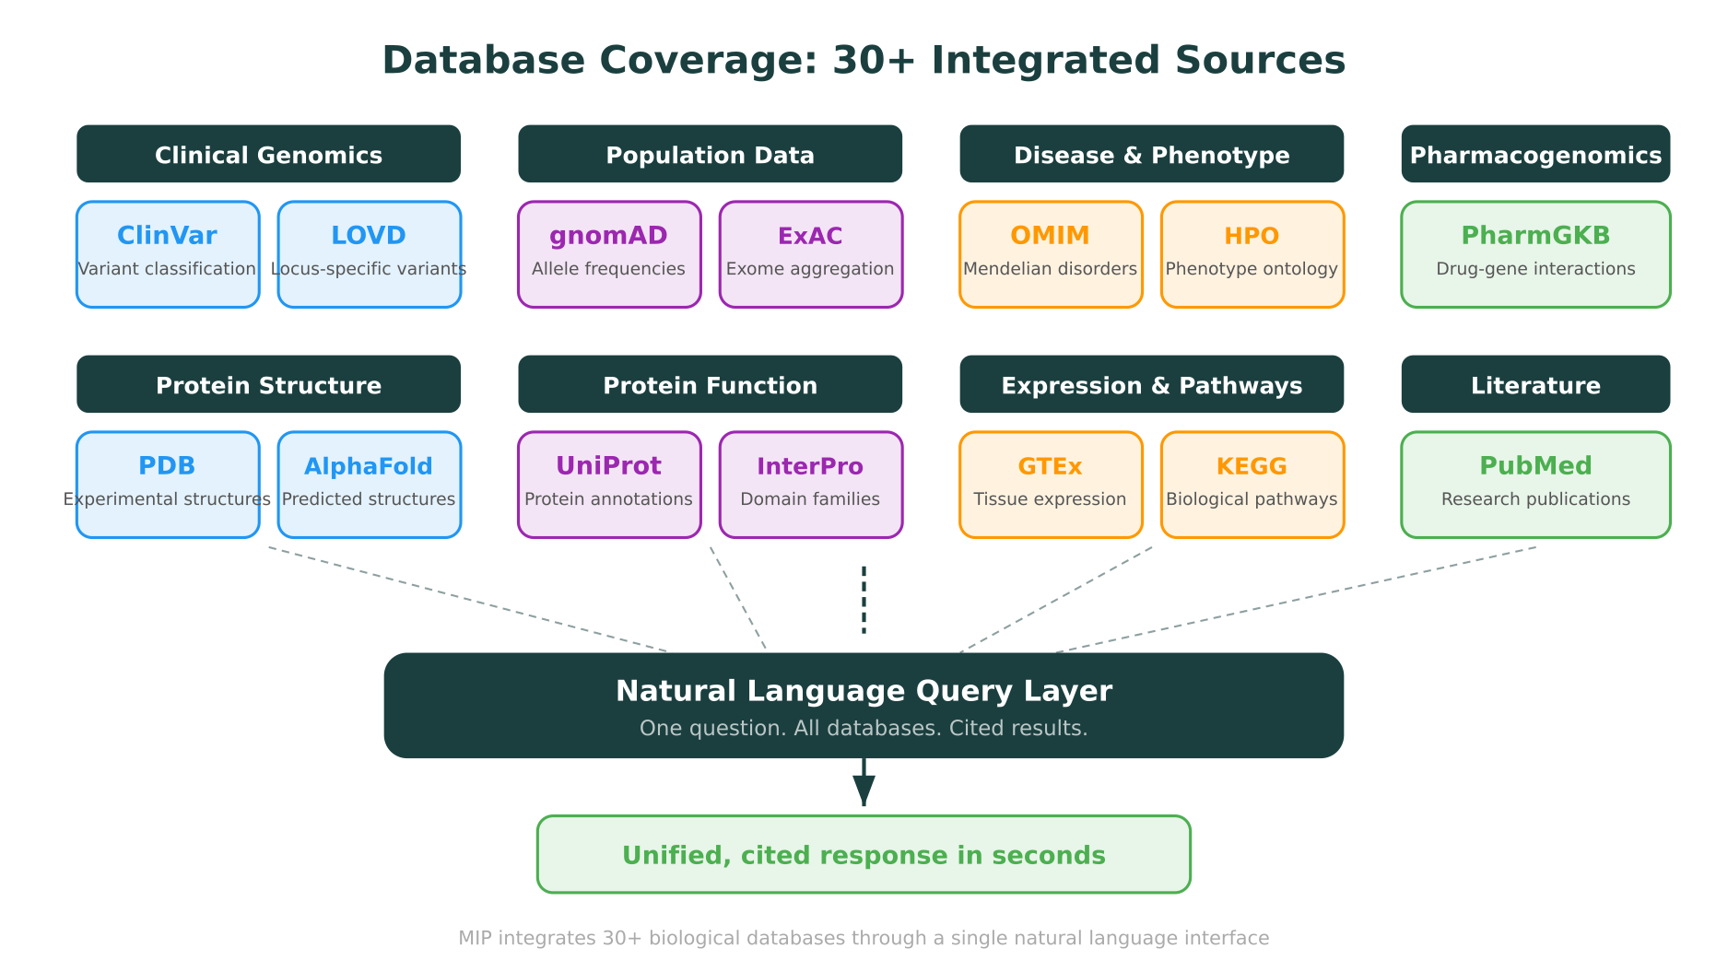Screen dimensions: 1728x960
Task: Select the OMIM Mendelian disorders card
Action: coord(1051,254)
